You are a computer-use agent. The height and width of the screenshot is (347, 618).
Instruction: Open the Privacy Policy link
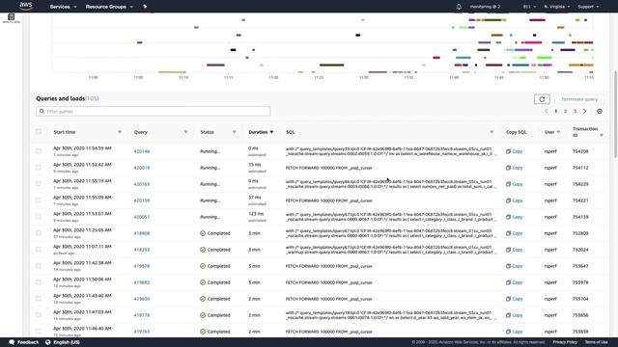(565, 342)
